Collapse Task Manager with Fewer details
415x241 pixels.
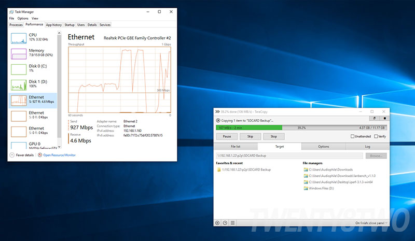tap(22, 155)
